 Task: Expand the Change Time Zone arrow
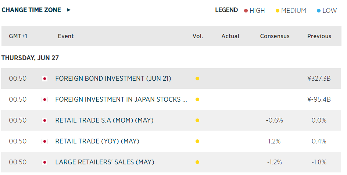[68, 10]
